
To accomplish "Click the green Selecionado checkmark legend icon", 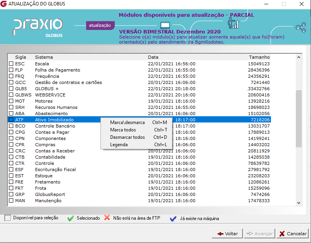I will pyautogui.click(x=70, y=219).
